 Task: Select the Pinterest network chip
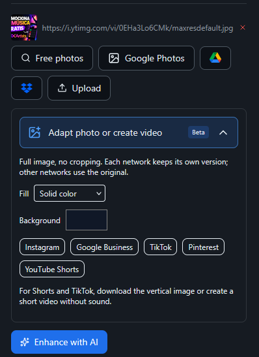pos(204,247)
